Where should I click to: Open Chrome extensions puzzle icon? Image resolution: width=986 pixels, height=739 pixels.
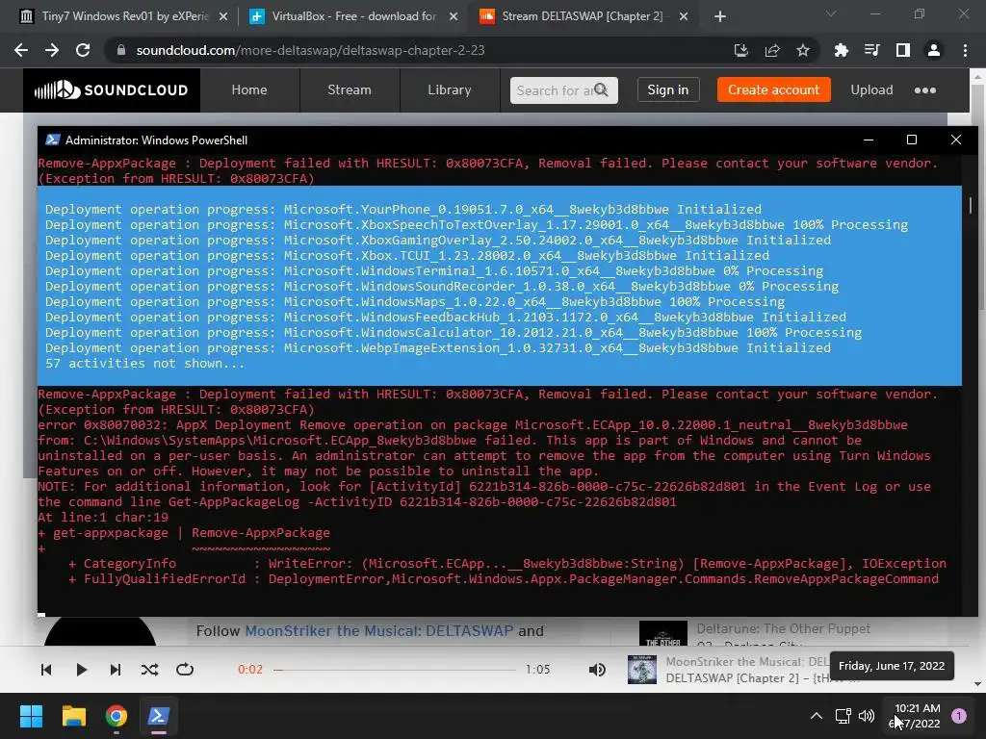tap(841, 50)
